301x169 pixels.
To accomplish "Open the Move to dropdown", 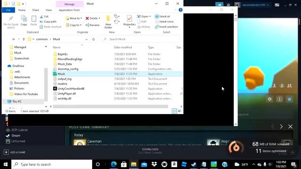I will [74, 18].
